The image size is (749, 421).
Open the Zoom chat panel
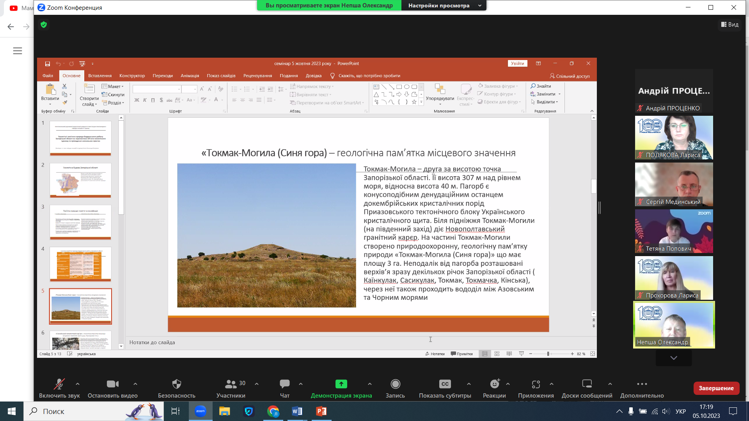point(284,384)
